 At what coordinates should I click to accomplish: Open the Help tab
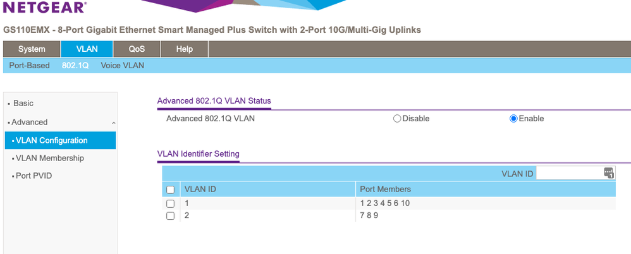[x=184, y=49]
